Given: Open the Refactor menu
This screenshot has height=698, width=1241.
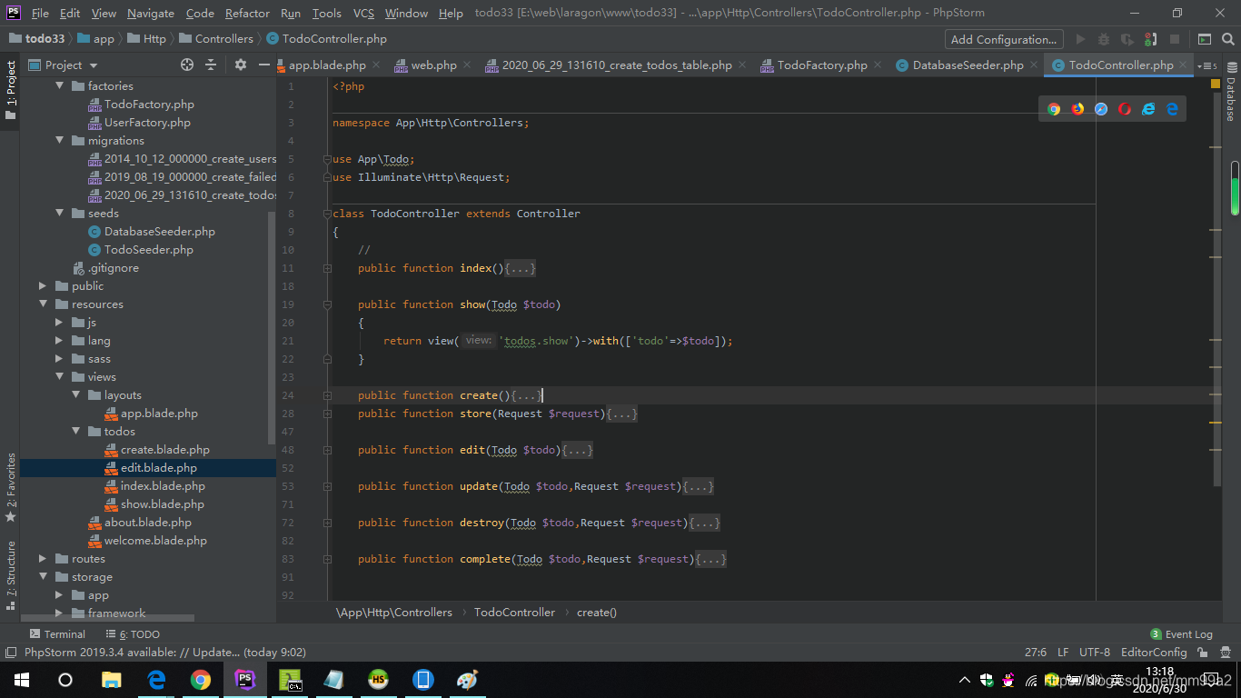Looking at the screenshot, I should (x=247, y=13).
